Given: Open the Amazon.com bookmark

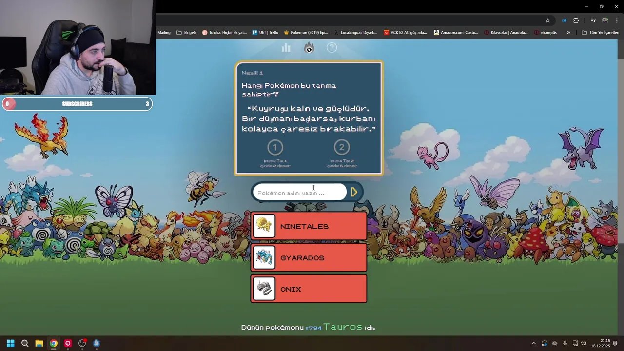Looking at the screenshot, I should [456, 33].
